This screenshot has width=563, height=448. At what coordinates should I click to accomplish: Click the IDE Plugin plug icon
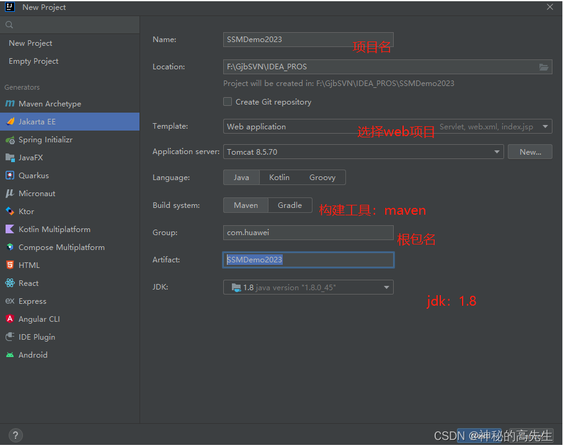(10, 337)
